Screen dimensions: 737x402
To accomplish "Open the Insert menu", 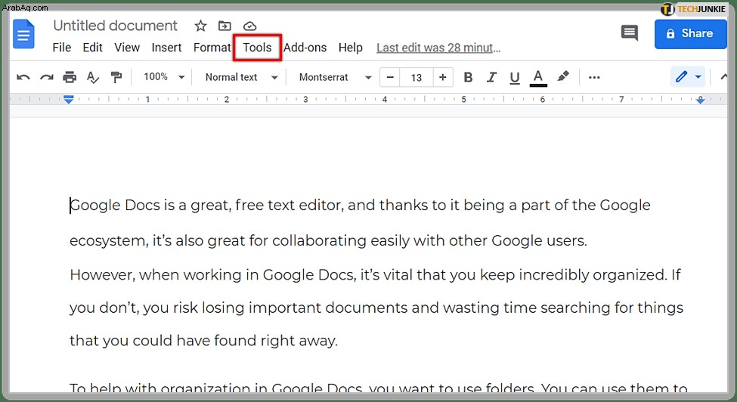I will 166,48.
